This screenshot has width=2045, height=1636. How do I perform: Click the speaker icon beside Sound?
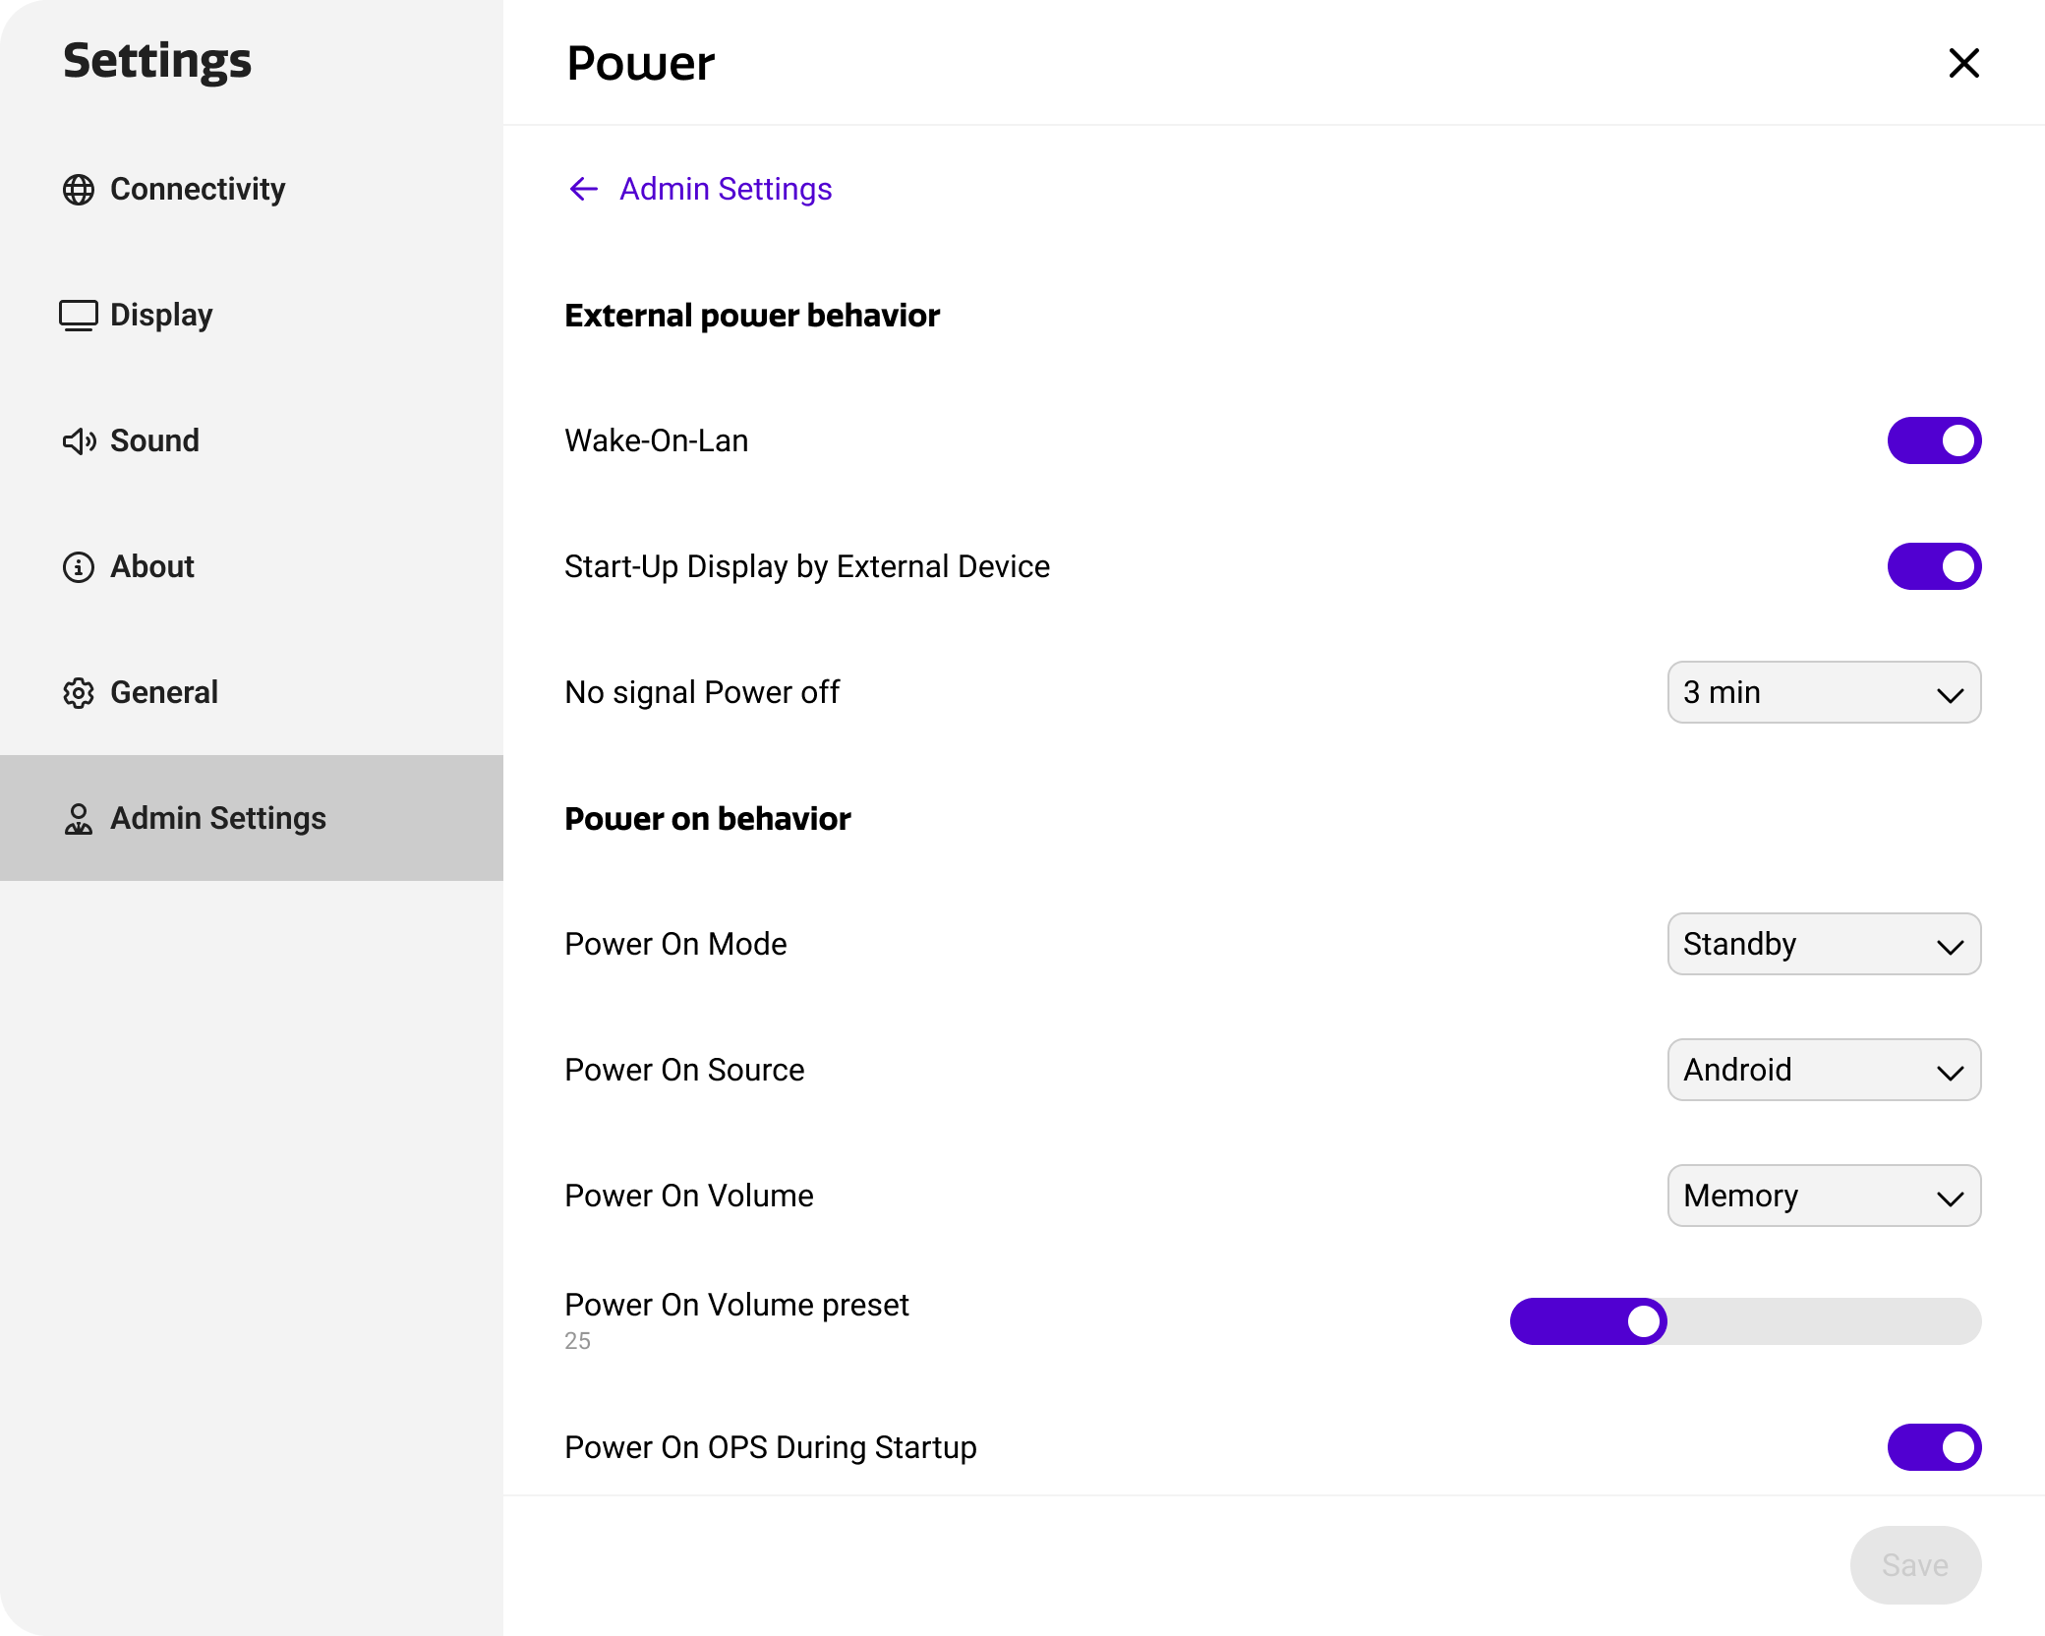point(79,441)
